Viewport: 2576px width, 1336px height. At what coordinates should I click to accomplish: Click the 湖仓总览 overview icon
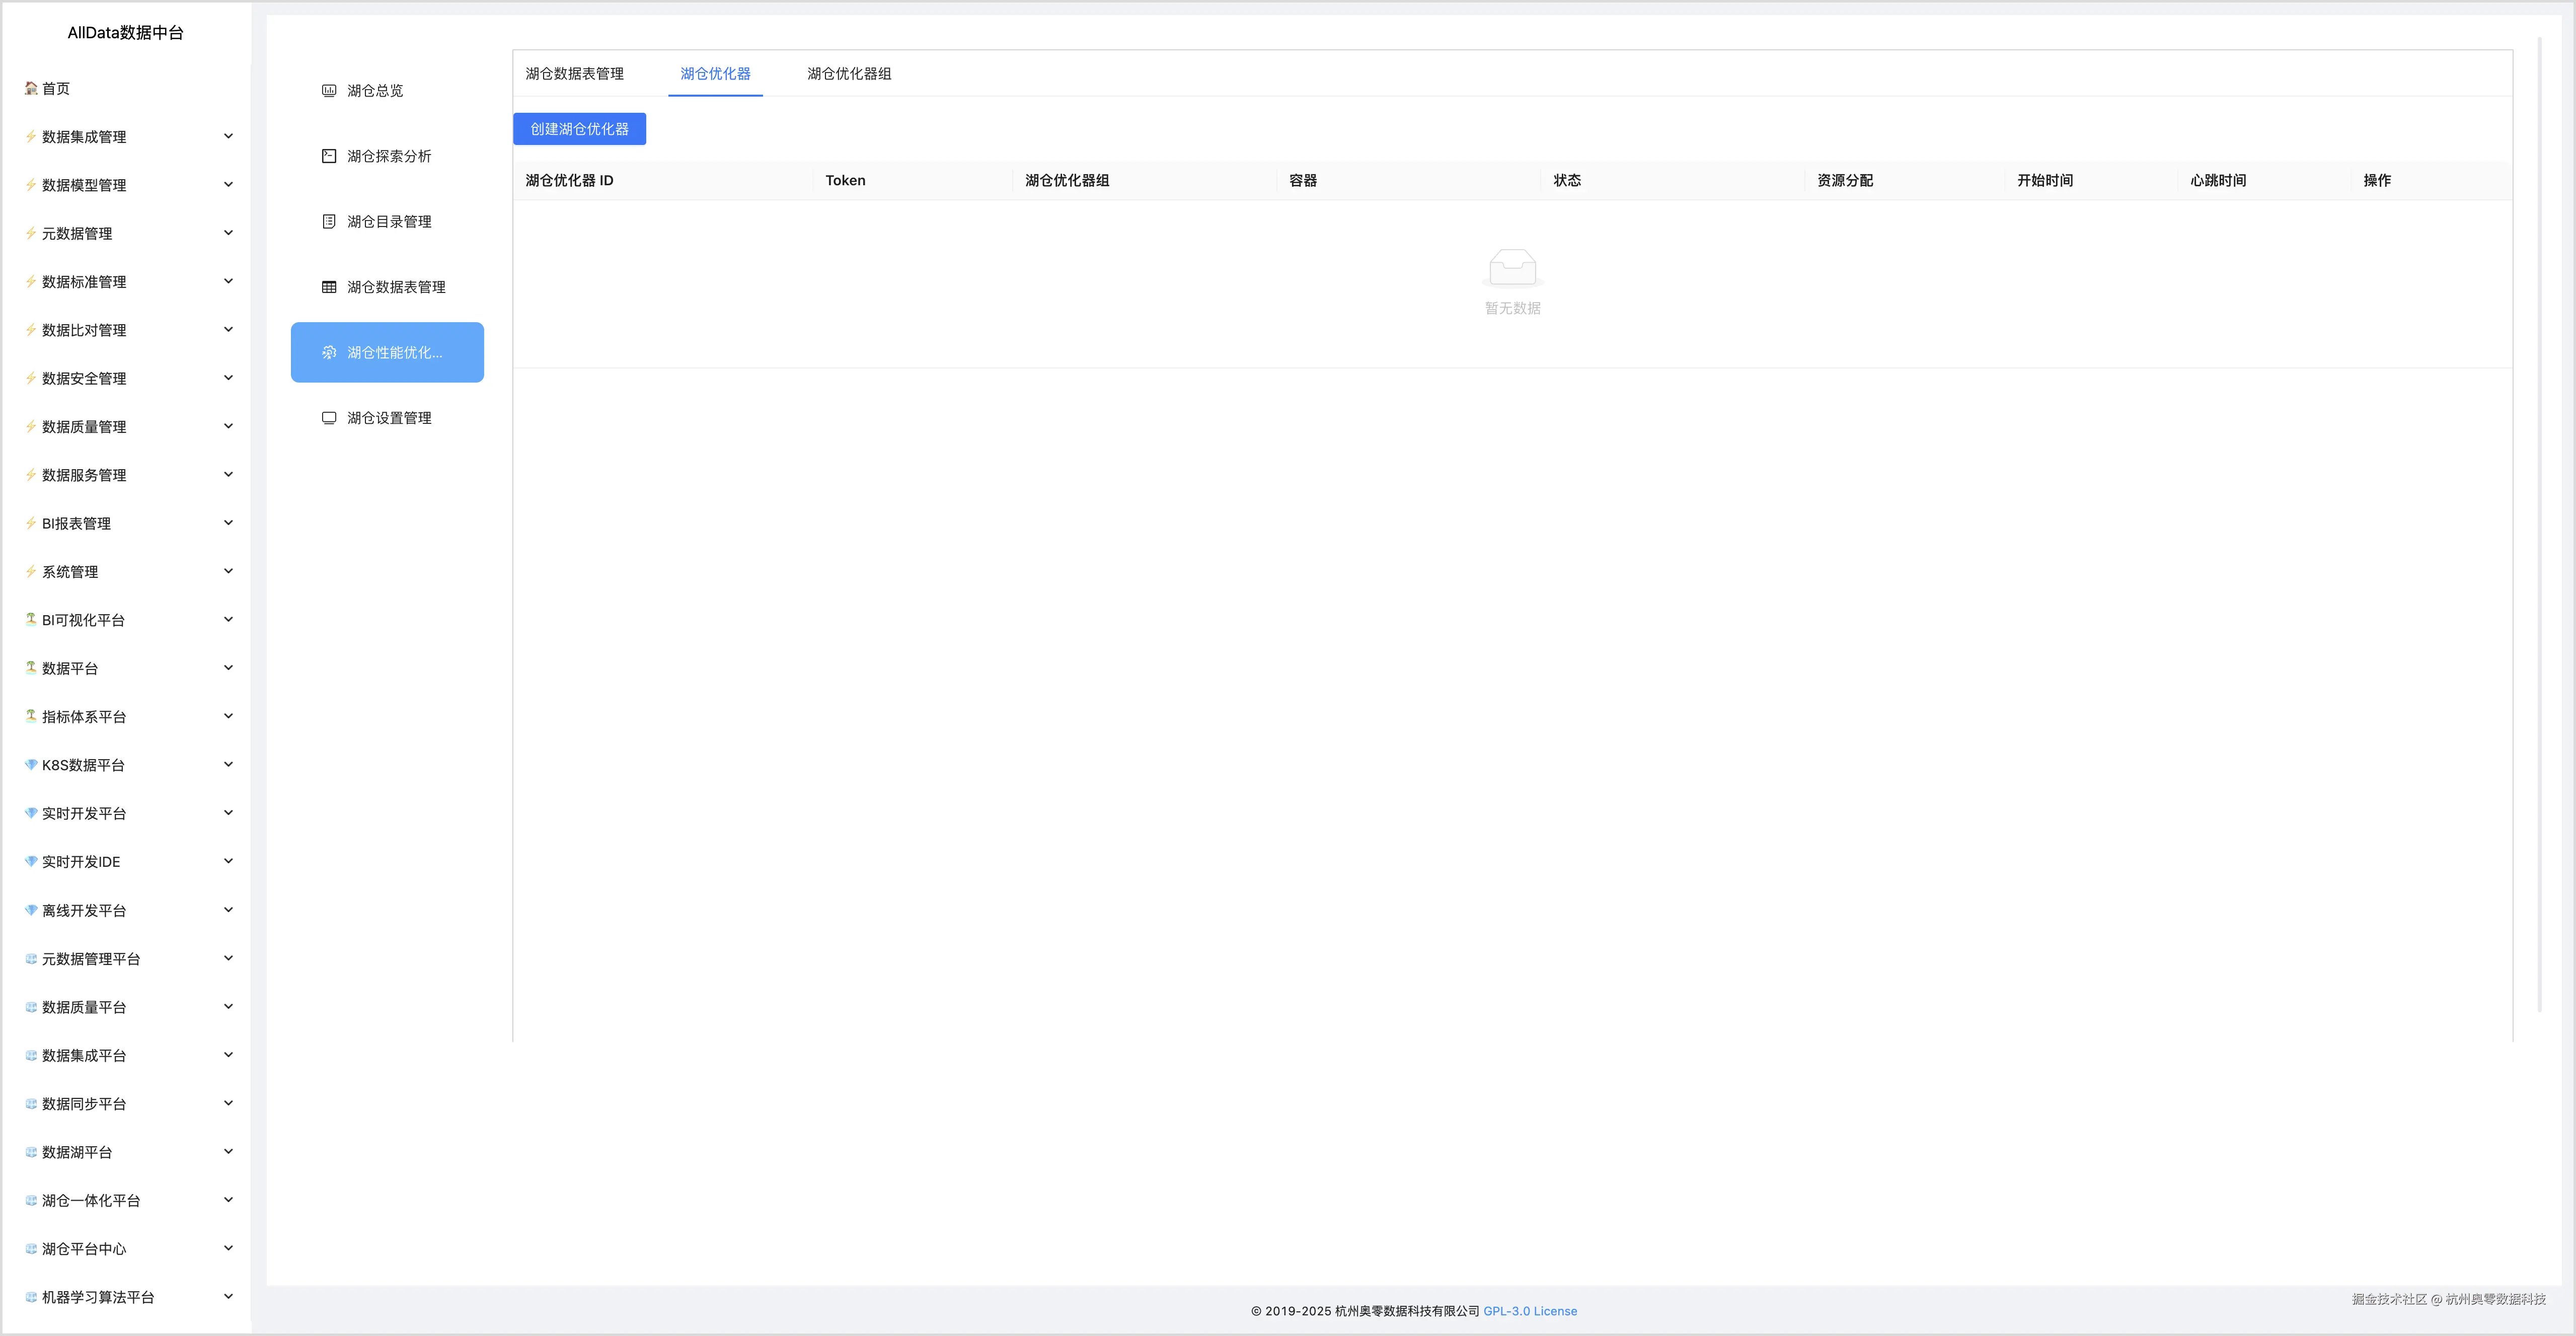[x=329, y=91]
